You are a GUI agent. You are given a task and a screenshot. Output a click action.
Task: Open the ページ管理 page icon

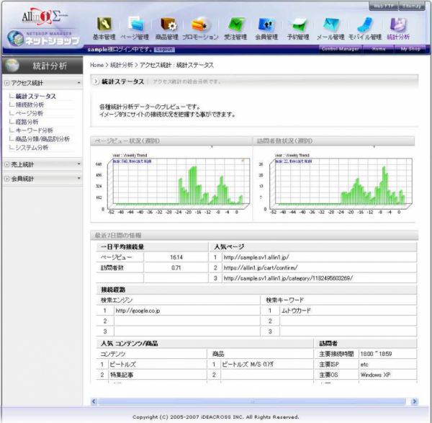[135, 24]
